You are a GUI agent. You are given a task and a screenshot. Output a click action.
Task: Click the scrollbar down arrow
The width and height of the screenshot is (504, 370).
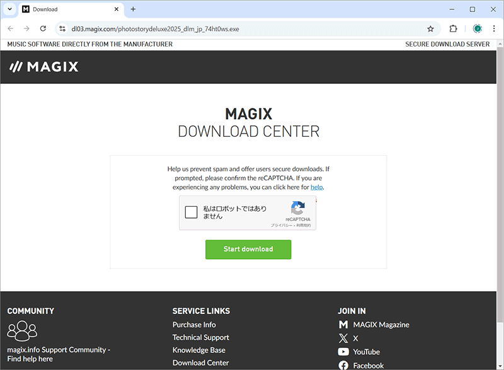coord(500,366)
